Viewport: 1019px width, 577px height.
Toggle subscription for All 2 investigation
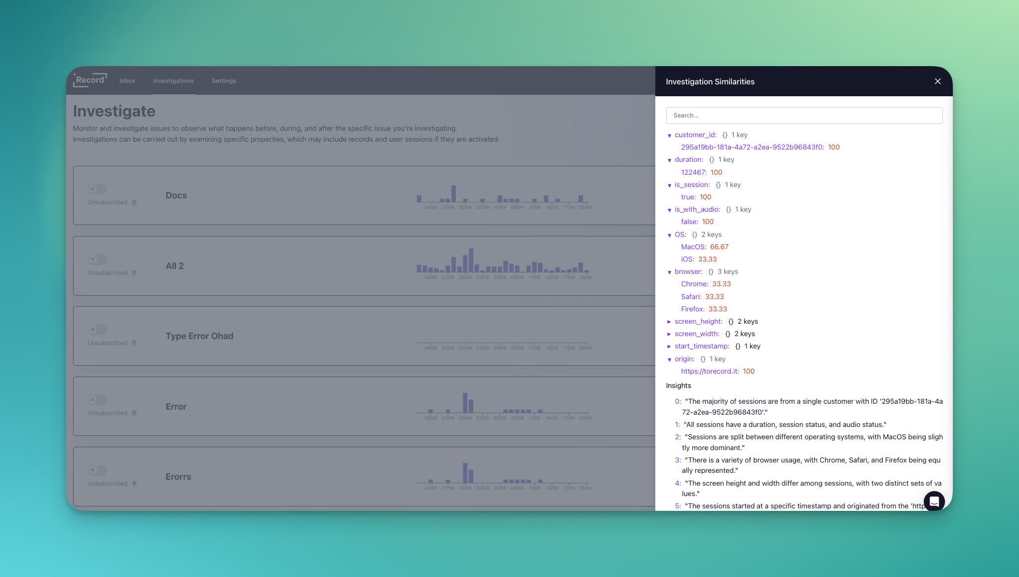point(97,259)
